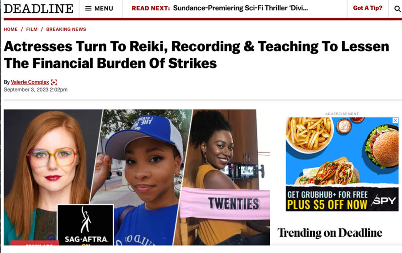402x253 pixels.
Task: Click the search magnifier icon
Action: 397,9
